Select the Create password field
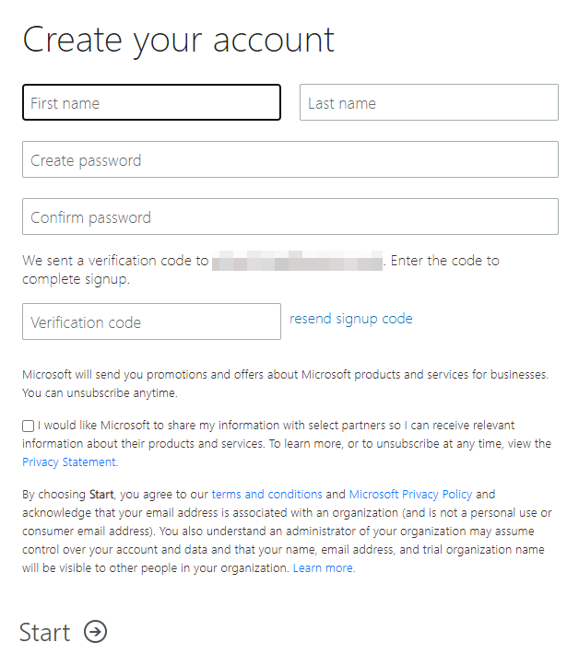The image size is (579, 666). [x=289, y=160]
